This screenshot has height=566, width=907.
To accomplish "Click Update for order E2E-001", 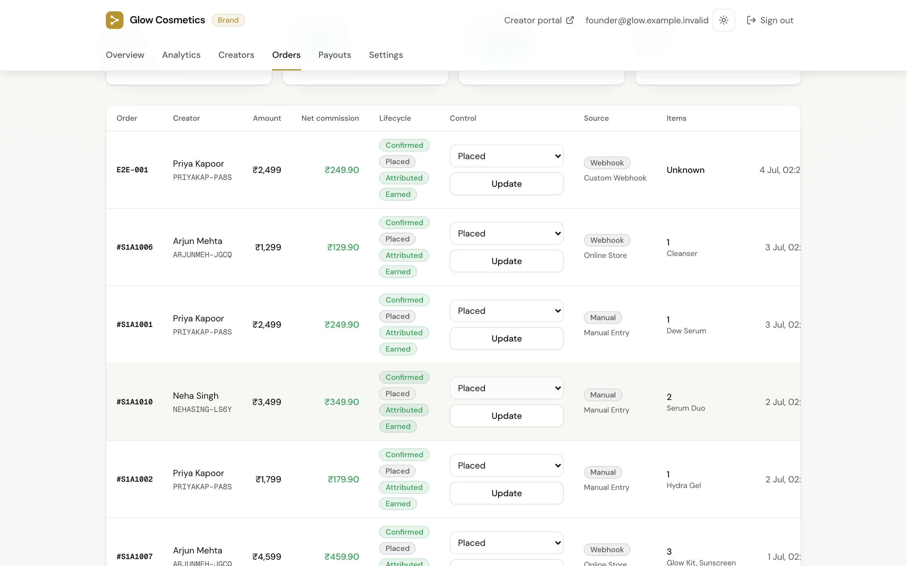I will pyautogui.click(x=506, y=184).
